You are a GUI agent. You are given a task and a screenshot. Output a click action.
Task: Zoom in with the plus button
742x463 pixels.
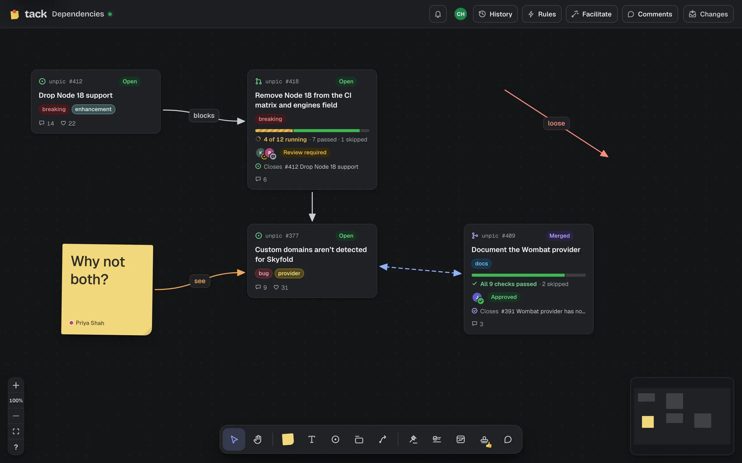16,385
